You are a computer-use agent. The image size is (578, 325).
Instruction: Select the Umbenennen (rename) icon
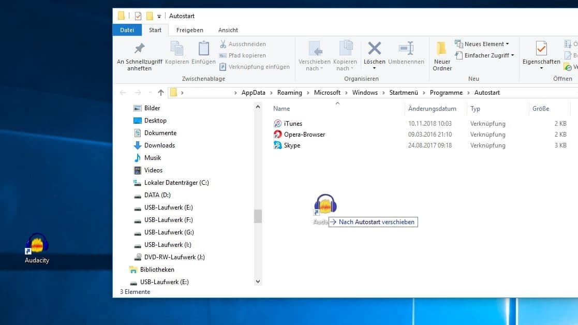point(406,49)
